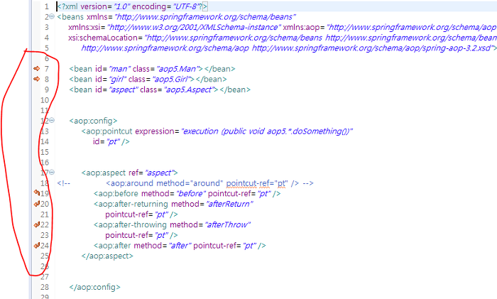The image size is (497, 299).
Task: Click the XMLSchema-instance URL on line 3
Action: [194, 27]
